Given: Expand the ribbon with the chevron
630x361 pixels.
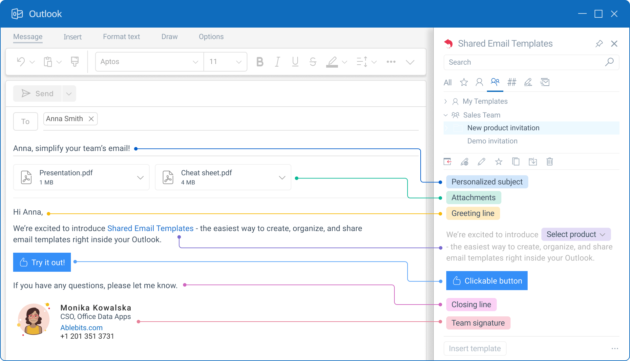Looking at the screenshot, I should 410,62.
